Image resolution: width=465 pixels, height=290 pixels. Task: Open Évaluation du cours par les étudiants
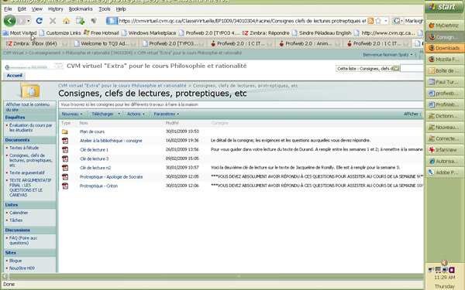[30, 128]
